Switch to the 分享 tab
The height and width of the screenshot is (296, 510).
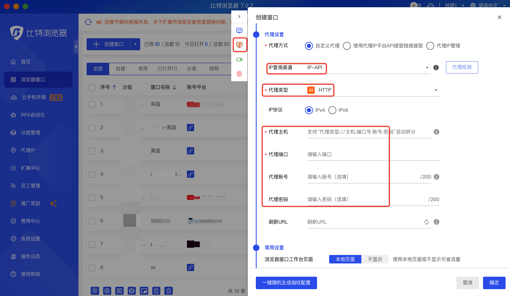click(x=192, y=69)
